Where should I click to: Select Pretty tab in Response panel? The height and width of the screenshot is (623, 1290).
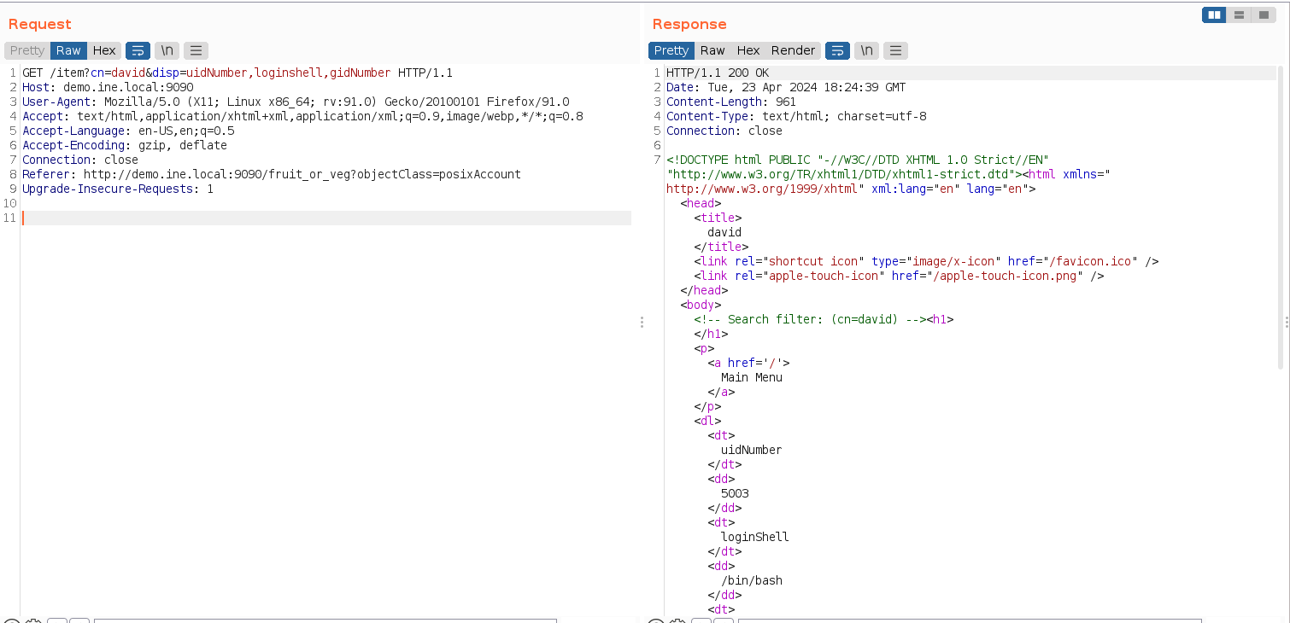tap(671, 50)
